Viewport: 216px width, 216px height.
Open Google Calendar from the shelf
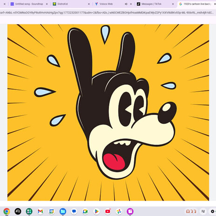(52, 211)
